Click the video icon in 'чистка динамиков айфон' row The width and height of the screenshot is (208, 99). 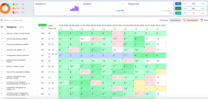pos(53,44)
